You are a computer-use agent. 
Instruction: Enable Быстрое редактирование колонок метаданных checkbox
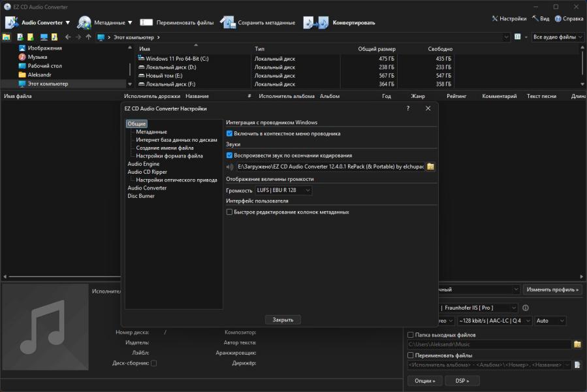tap(229, 212)
